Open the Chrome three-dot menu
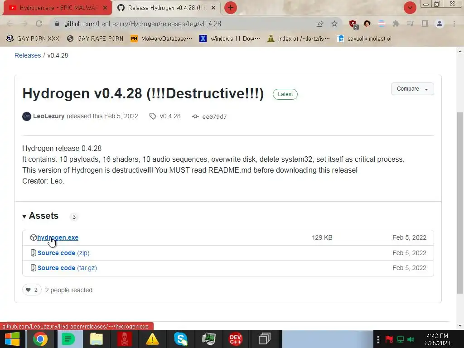 tap(454, 24)
